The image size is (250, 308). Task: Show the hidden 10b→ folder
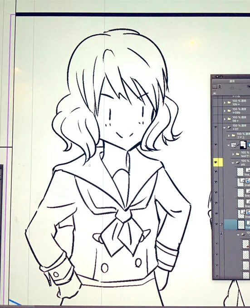tap(216, 103)
